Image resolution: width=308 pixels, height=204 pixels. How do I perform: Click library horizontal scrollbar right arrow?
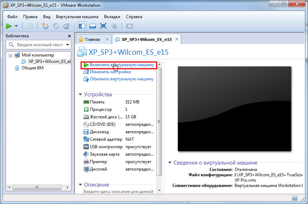click(x=68, y=187)
